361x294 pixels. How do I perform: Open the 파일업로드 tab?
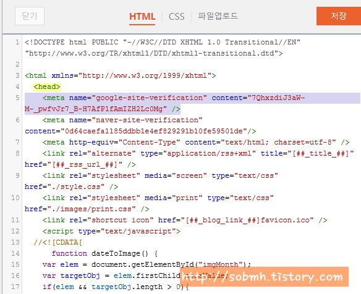click(218, 16)
